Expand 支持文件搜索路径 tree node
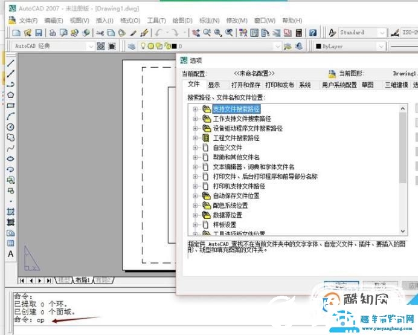This screenshot has height=335, width=418. 195,109
